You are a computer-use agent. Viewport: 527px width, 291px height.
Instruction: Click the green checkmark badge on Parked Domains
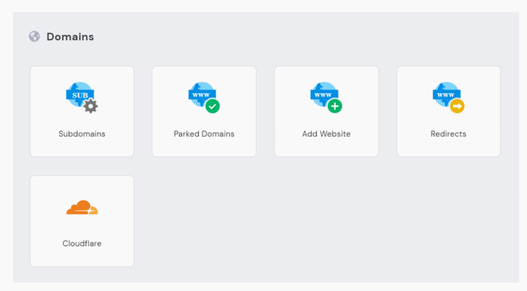(213, 106)
